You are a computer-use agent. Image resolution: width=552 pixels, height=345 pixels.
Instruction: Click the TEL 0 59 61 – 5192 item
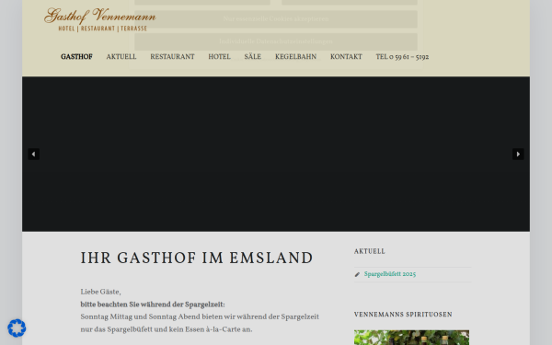tap(402, 57)
